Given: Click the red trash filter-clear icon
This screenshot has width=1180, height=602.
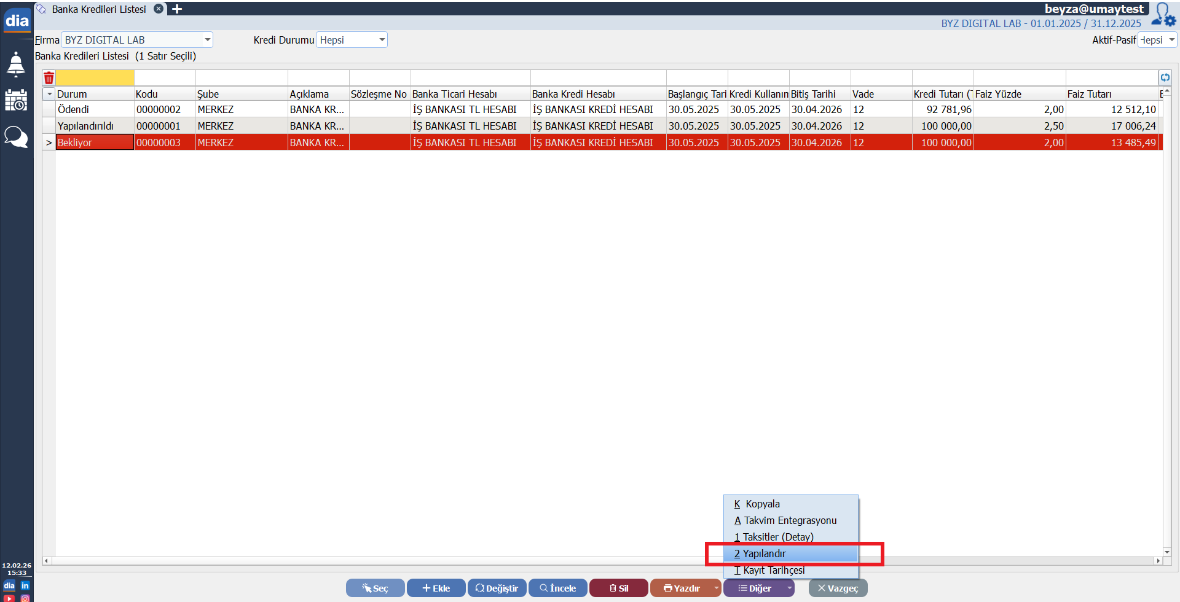Looking at the screenshot, I should click(x=49, y=78).
